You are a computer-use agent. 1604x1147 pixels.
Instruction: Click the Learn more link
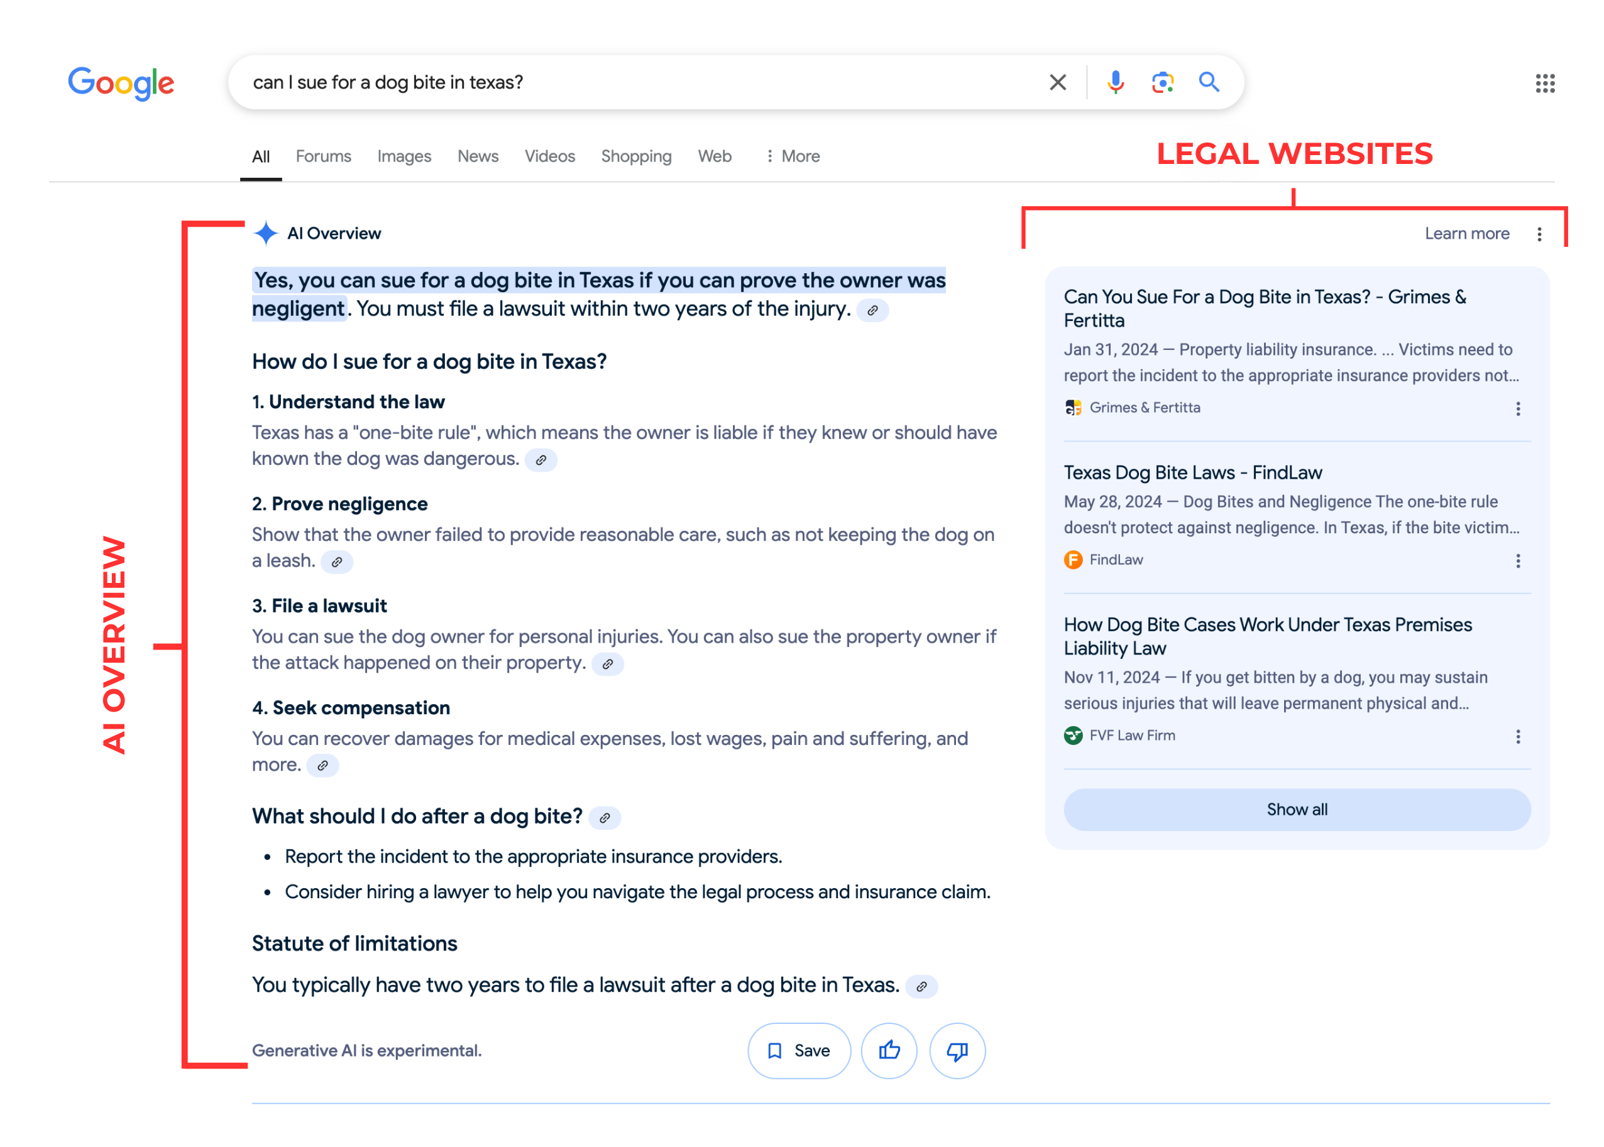click(x=1467, y=234)
